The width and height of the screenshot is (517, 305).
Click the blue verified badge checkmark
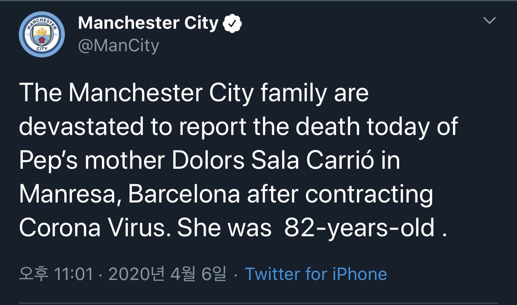232,23
